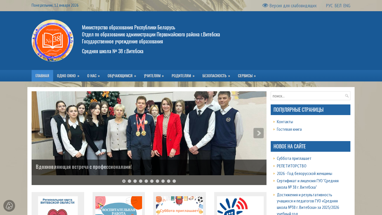382x215 pixels.
Task: Expand the Одно окно dropdown menu
Action: click(x=68, y=76)
